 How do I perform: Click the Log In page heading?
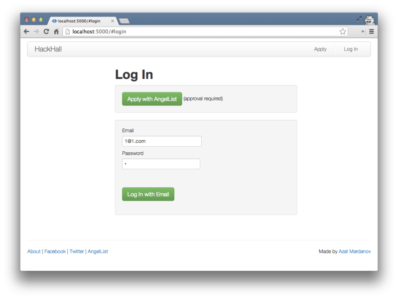(x=134, y=75)
